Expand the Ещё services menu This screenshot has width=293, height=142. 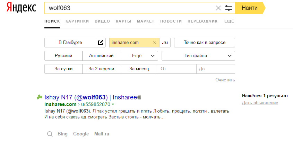point(229,21)
